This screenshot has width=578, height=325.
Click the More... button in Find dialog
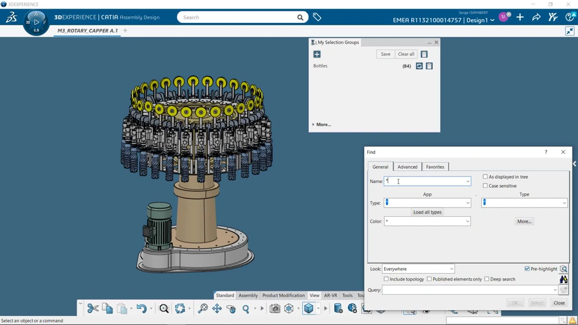click(x=524, y=221)
